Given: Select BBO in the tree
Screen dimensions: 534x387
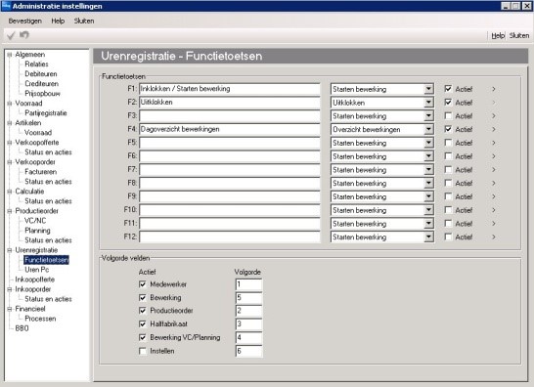Looking at the screenshot, I should (x=22, y=328).
